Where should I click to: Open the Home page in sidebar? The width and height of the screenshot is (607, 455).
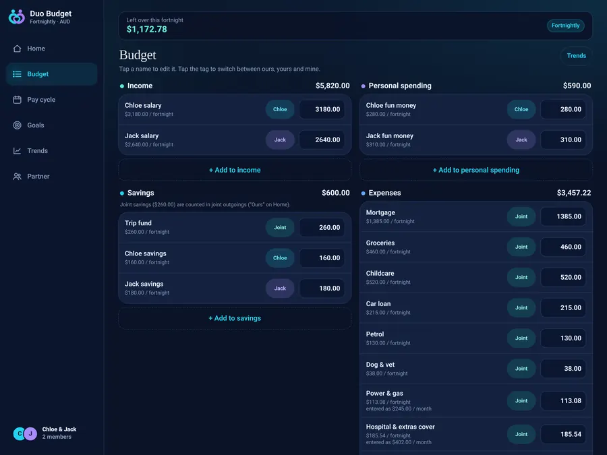pos(51,49)
